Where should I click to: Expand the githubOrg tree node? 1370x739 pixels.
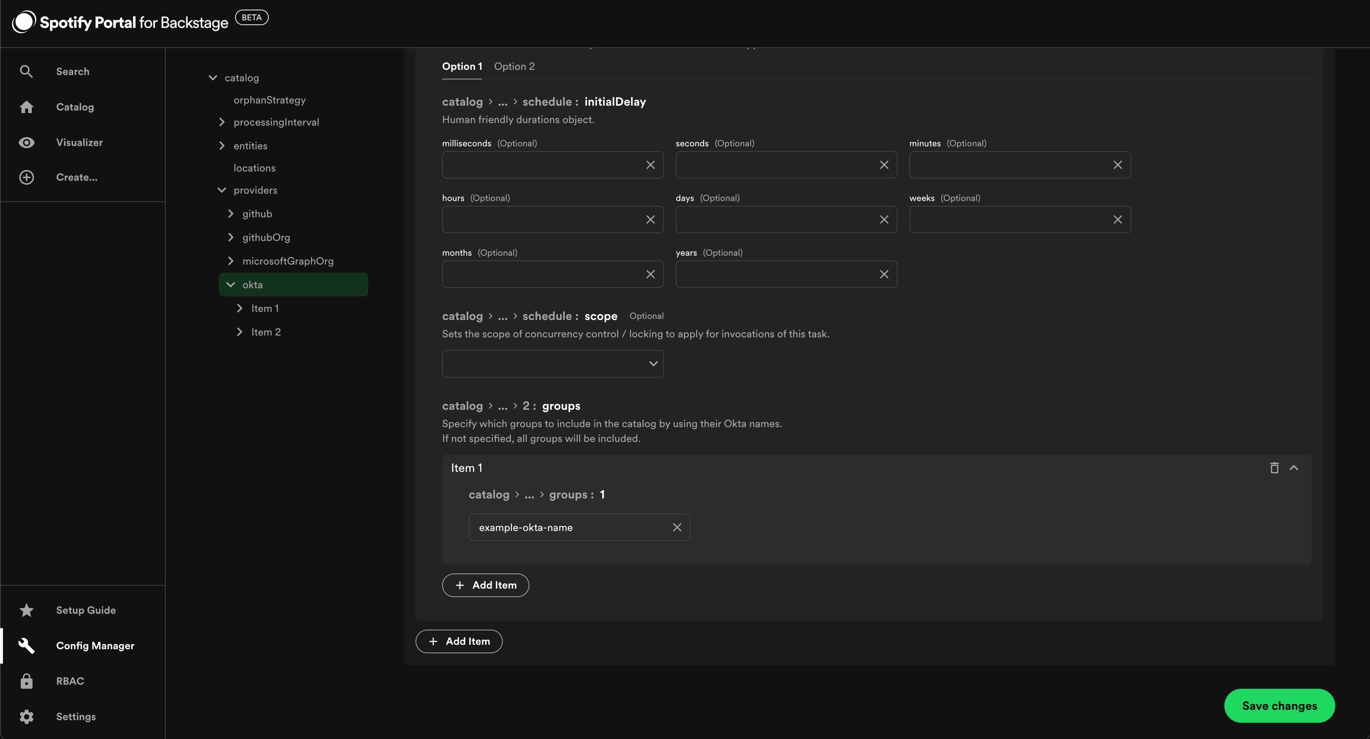click(230, 237)
